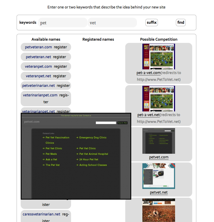Viewport: 214px width, 222px height.
Task: Open the pet-2-vet.net competitor link
Action: pyautogui.click(x=148, y=115)
